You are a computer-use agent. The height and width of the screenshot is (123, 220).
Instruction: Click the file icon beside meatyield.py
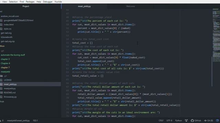1,88
